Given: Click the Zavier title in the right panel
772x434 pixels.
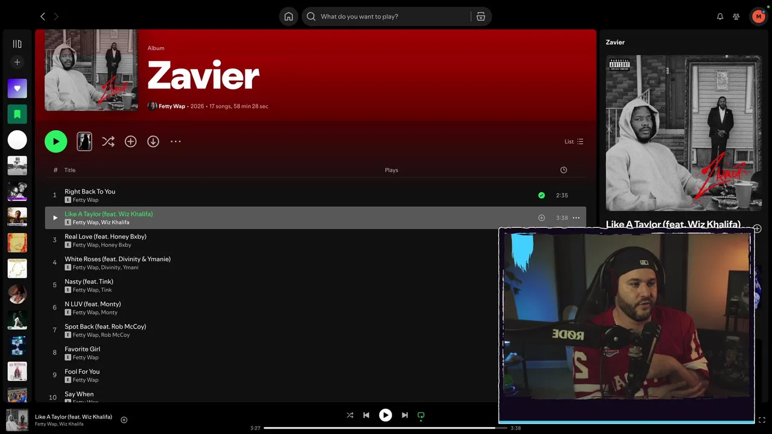Looking at the screenshot, I should (615, 42).
